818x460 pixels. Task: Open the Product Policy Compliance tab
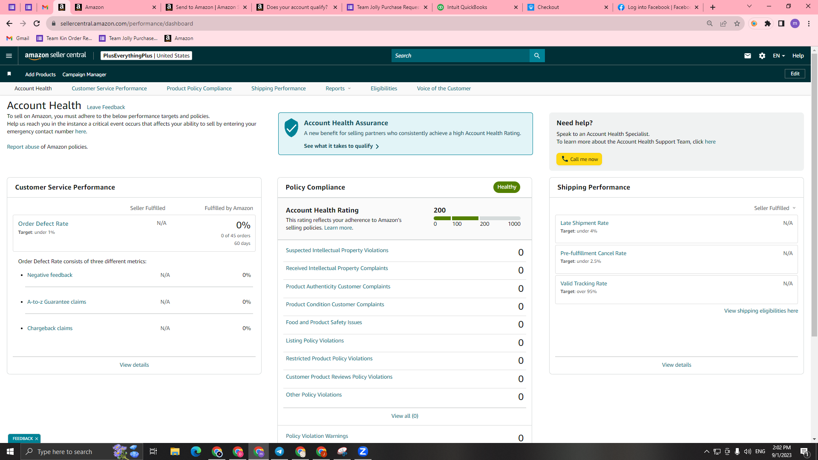click(x=199, y=89)
